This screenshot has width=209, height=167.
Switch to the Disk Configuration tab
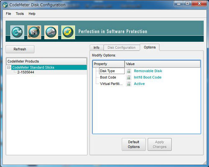coord(122,48)
